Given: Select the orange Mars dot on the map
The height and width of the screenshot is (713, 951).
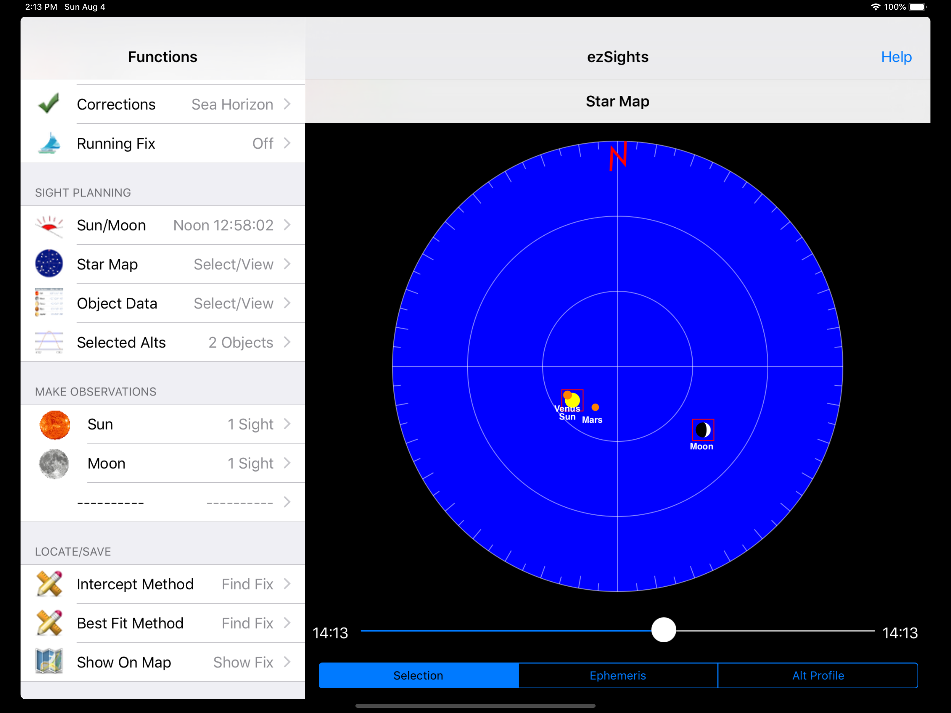Looking at the screenshot, I should pos(595,407).
